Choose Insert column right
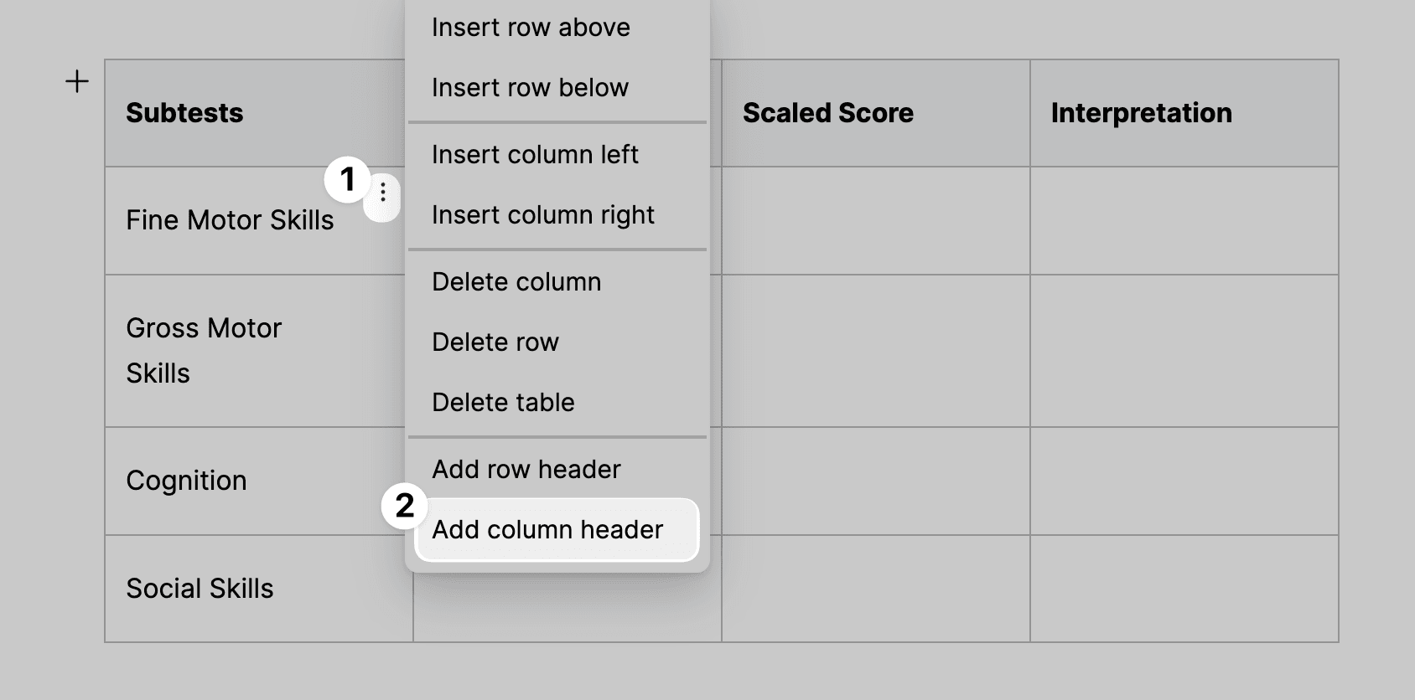The width and height of the screenshot is (1415, 700). point(543,214)
